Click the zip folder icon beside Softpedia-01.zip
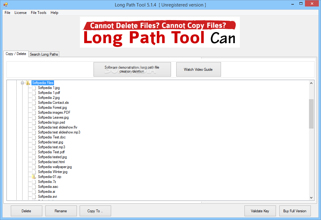Screen dimensions: 321x220 (34, 177)
